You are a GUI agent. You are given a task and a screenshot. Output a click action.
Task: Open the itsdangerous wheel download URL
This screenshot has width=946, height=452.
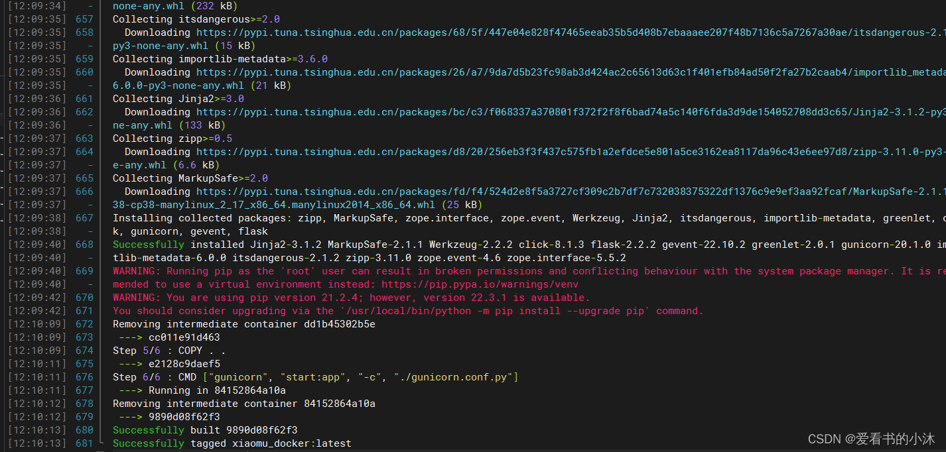coord(564,32)
